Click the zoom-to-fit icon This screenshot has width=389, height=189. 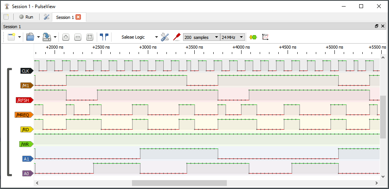click(x=90, y=37)
